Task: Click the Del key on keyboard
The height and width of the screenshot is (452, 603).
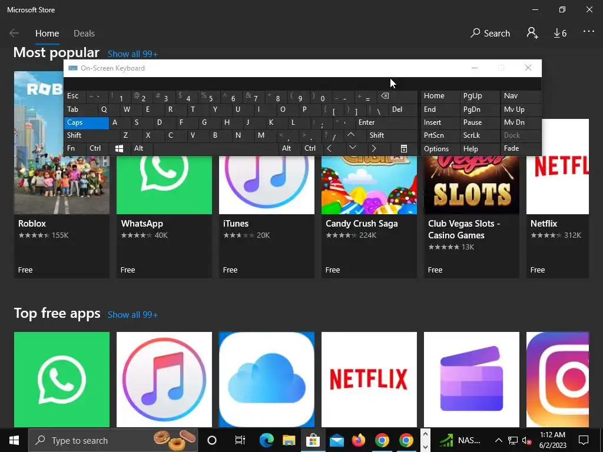Action: click(x=403, y=109)
